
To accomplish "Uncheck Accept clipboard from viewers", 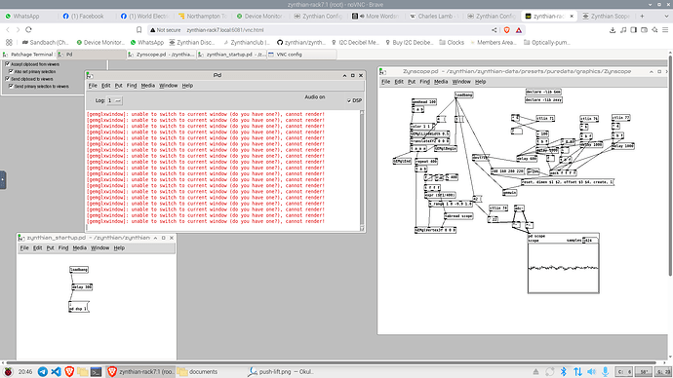I will click(x=7, y=64).
